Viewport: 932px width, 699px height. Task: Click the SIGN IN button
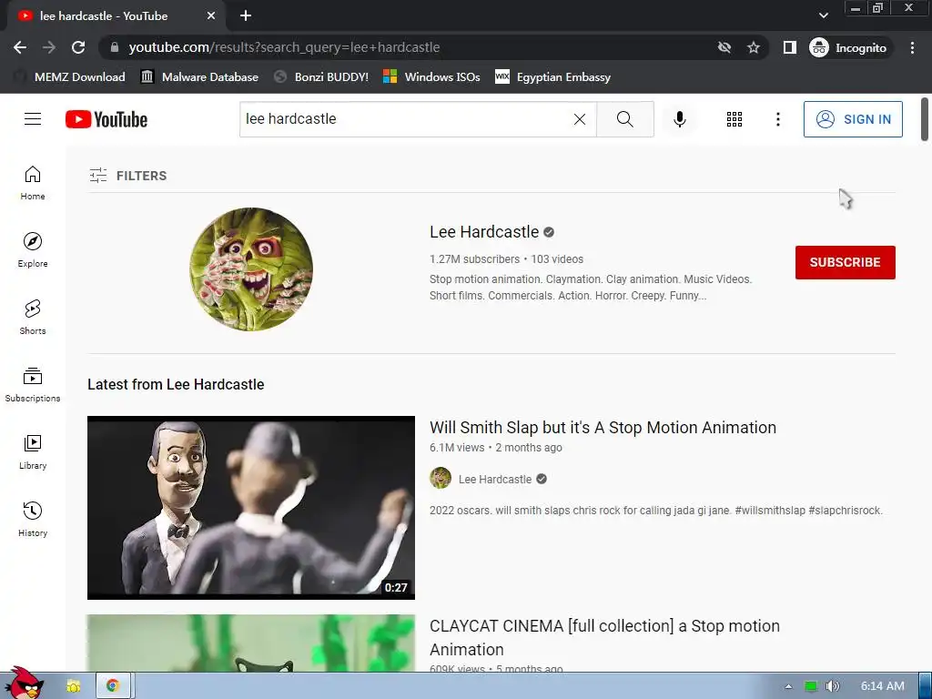pos(853,119)
